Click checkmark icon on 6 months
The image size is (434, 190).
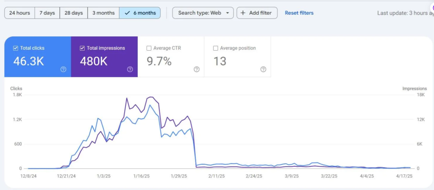tap(127, 13)
